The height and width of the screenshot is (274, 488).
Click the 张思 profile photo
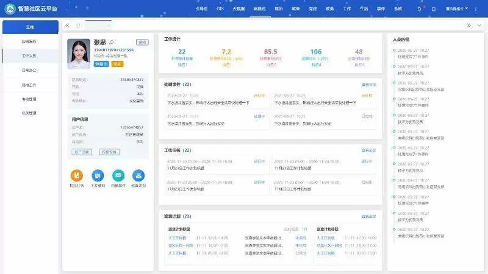coord(79,53)
